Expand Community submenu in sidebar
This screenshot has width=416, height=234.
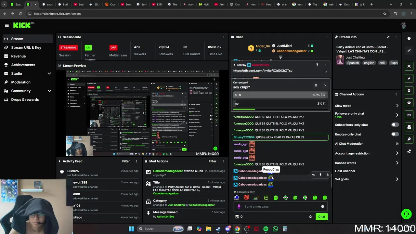coord(49,91)
